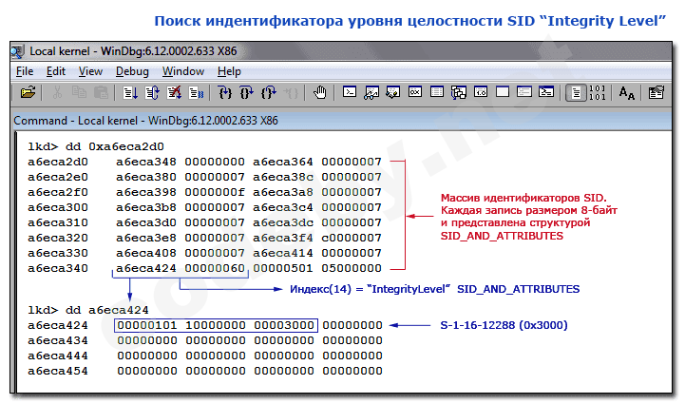Click value 'a6eca3e8' in the dump
The width and height of the screenshot is (685, 404).
(x=146, y=238)
